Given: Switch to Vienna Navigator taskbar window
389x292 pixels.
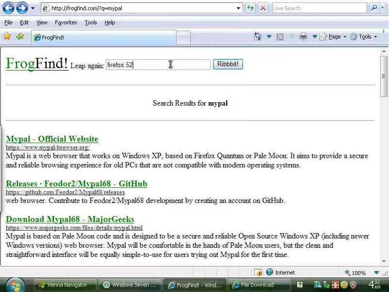Looking at the screenshot, I should [65, 285].
